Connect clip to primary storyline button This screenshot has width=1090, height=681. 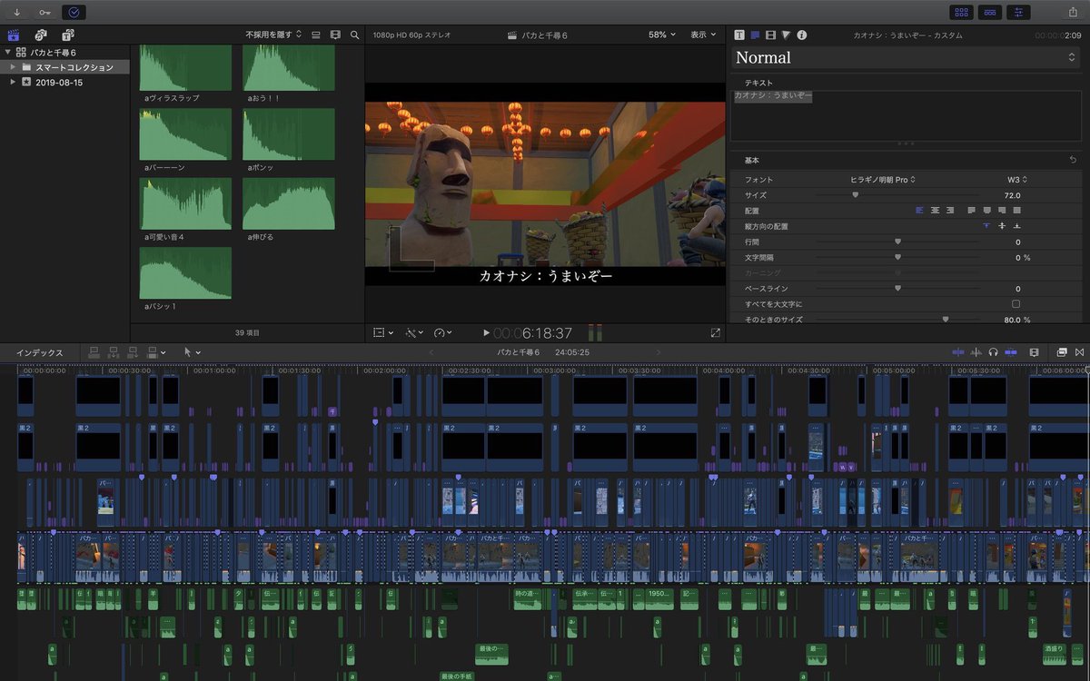click(94, 352)
